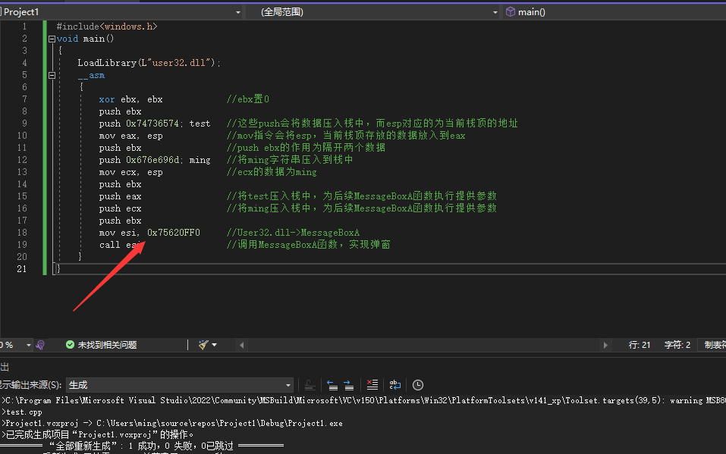The height and width of the screenshot is (454, 726).
Task: Clear all output in the Output window
Action: [x=371, y=385]
